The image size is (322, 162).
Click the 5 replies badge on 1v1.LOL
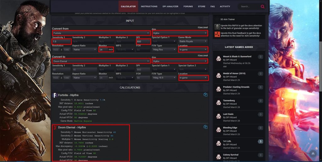[261, 142]
